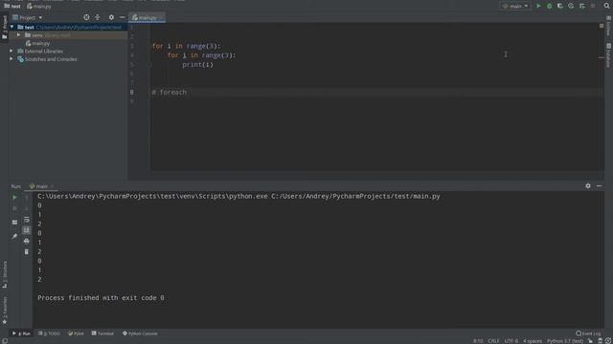
Task: Toggle scroll to end in Run console
Action: 26,230
